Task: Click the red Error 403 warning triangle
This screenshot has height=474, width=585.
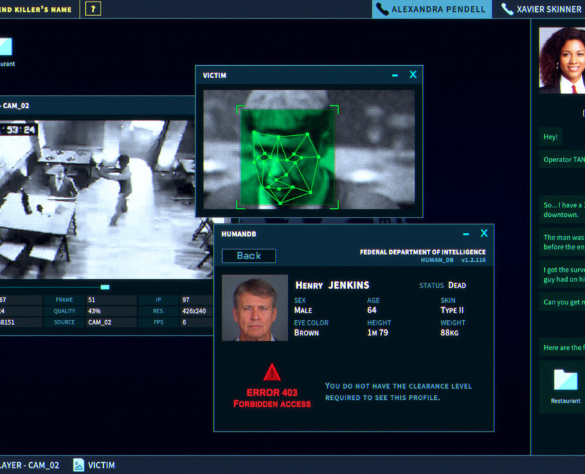Action: (x=272, y=372)
